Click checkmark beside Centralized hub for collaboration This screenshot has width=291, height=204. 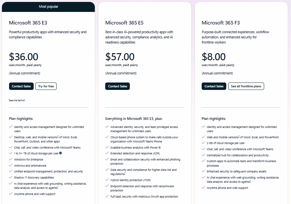pyautogui.click(x=204, y=155)
